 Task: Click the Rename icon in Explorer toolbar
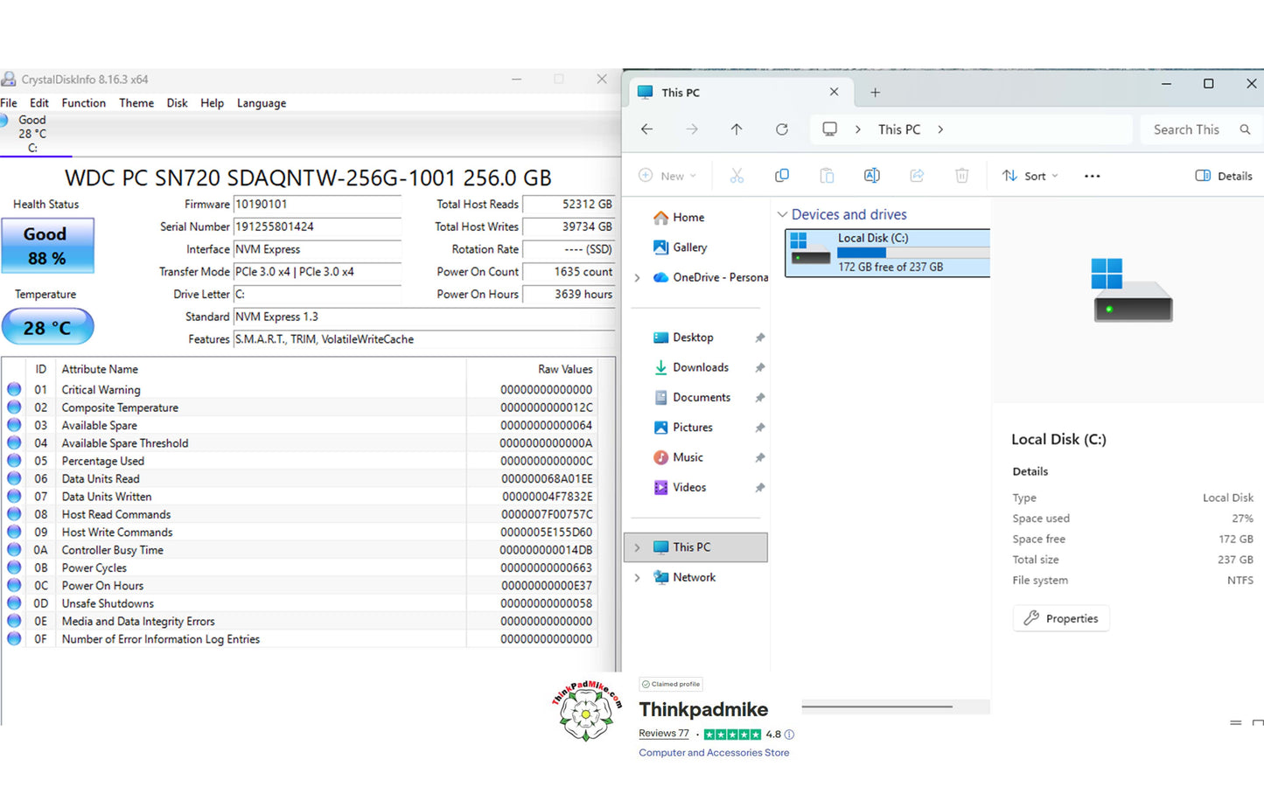871,176
